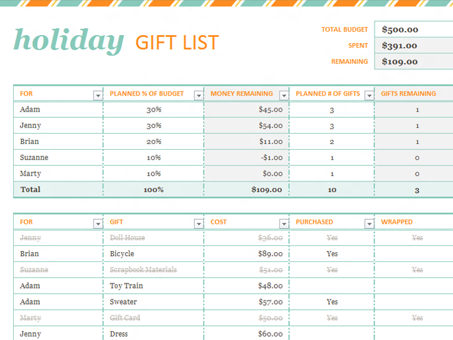This screenshot has width=453, height=340.
Task: Open the PLANNED # OF GIFTS filter dropdown
Action: (x=370, y=95)
